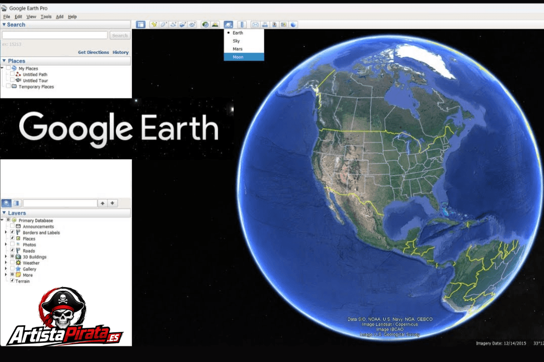Screen dimensions: 544x362
Task: Show historical imagery with the clock icon
Action: coord(206,25)
